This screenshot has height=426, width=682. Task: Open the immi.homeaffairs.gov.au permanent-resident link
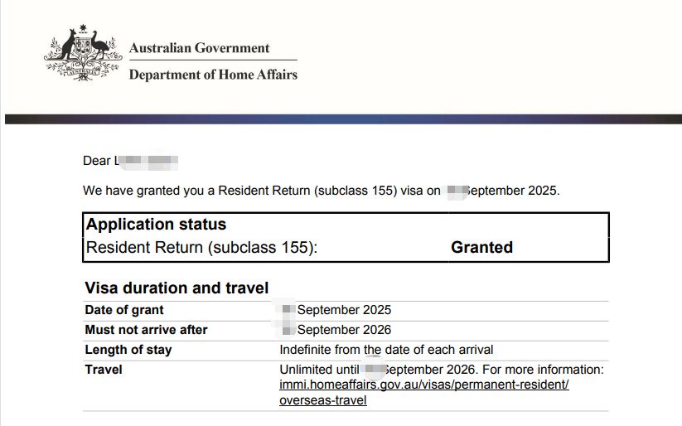(x=424, y=385)
